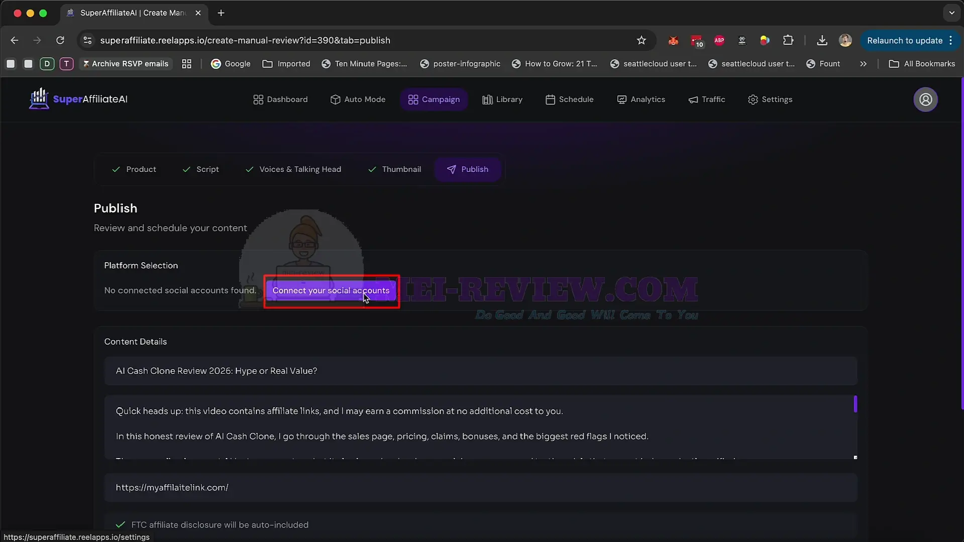Open the Dashboard nav item
964x542 pixels.
280,99
